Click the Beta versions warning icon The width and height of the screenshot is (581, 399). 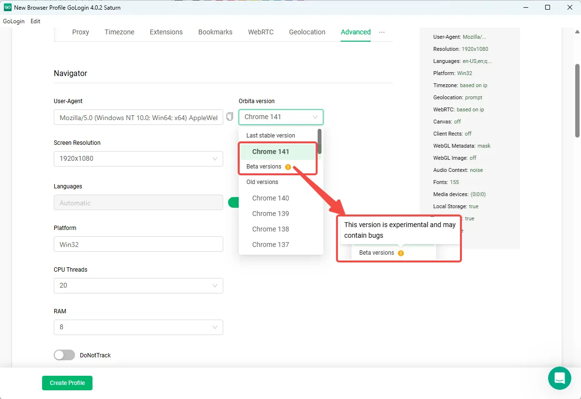288,167
